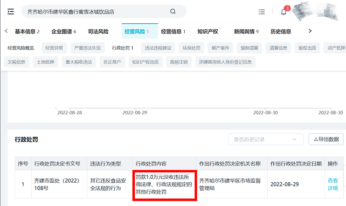The height and width of the screenshot is (206, 346).
Task: Toggle the sidebar collapse menu icon
Action: pyautogui.click(x=11, y=12)
